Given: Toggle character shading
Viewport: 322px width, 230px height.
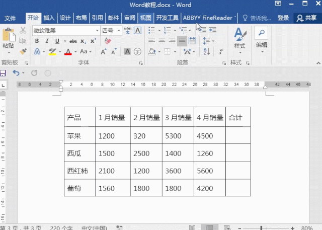Looking at the screenshot, I should click(x=127, y=51).
